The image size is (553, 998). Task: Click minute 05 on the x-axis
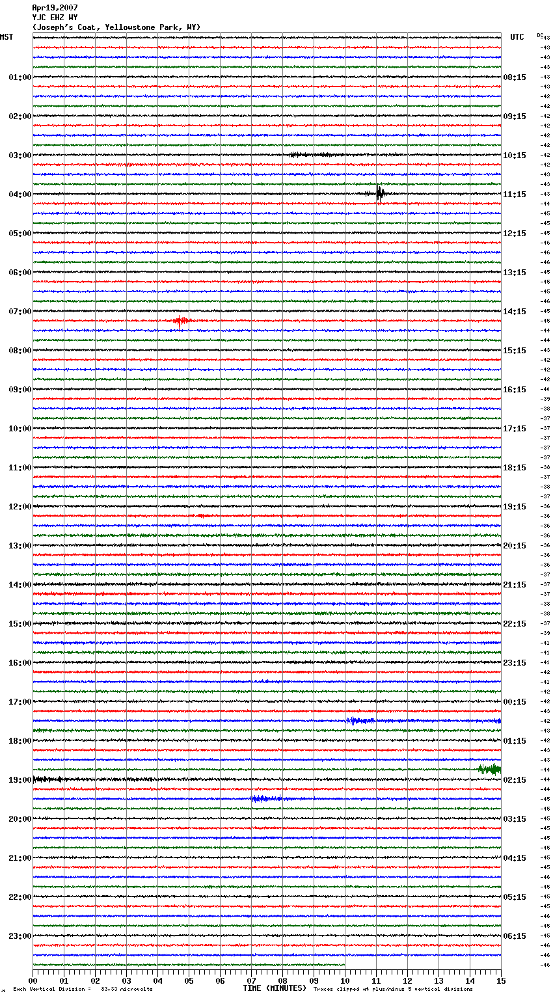pos(189,980)
